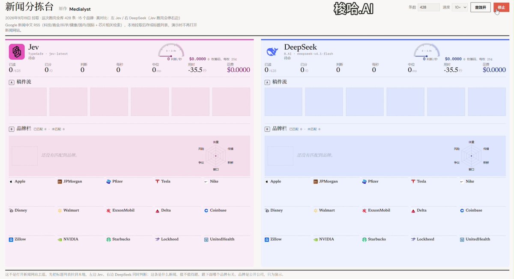Screen dimensions: 514x279
Task: Click the A badge beside Jev 稿件流
Action: 12,82
